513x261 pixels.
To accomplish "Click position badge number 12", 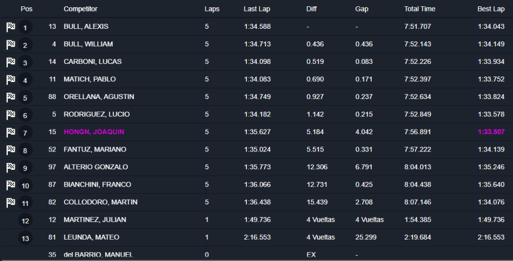I will (25, 221).
